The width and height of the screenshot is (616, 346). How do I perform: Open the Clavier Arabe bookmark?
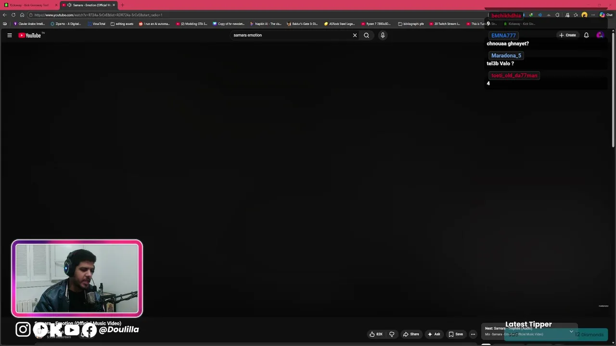pyautogui.click(x=29, y=24)
